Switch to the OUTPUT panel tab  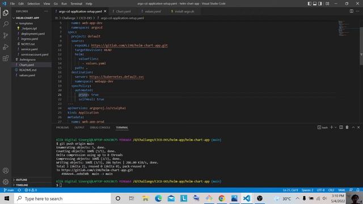point(79,127)
